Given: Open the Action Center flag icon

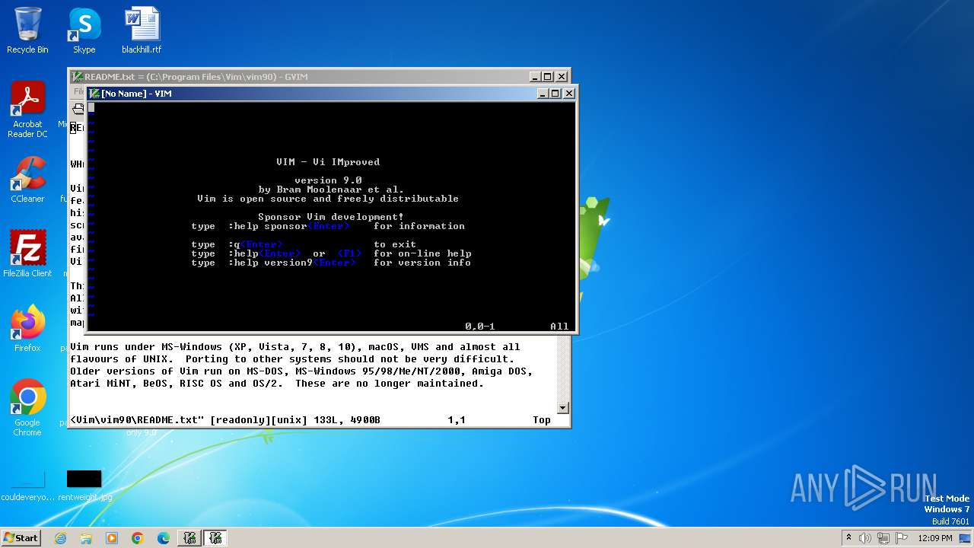Looking at the screenshot, I should click(x=902, y=538).
